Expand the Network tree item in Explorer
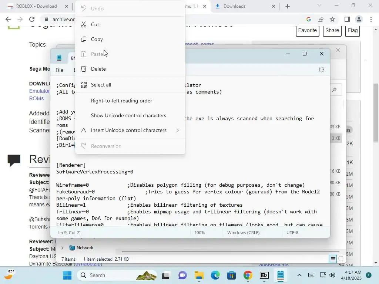 (62, 248)
